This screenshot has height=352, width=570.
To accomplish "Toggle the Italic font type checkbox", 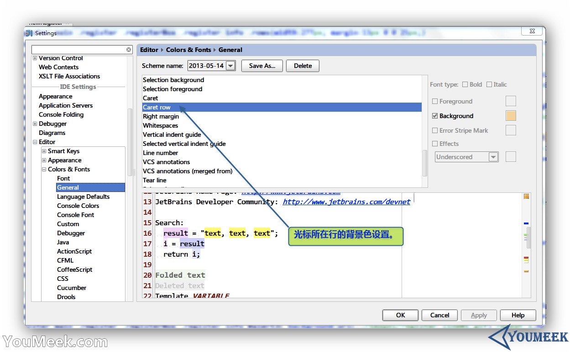I will tap(489, 84).
